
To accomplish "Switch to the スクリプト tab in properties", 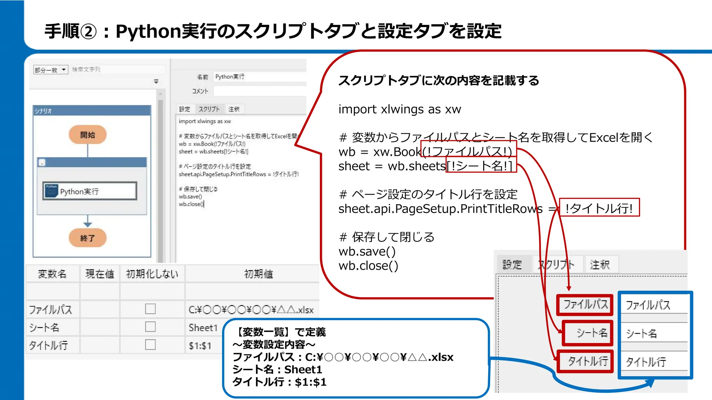I will point(209,109).
